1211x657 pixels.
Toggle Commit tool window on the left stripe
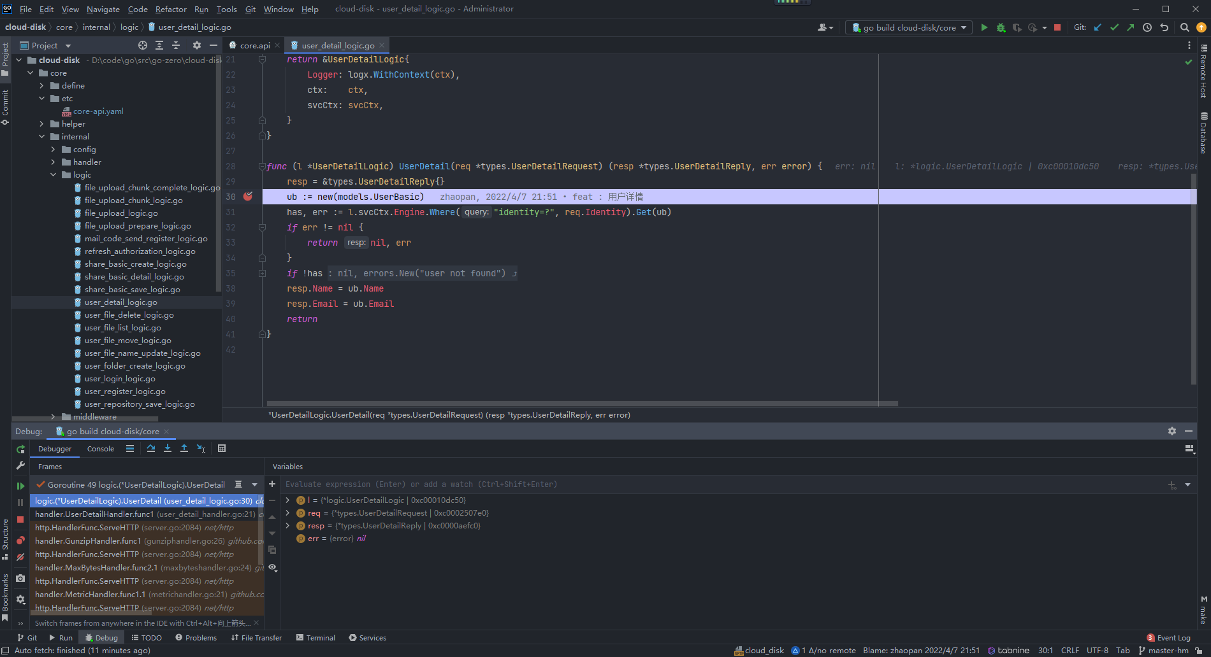click(5, 106)
